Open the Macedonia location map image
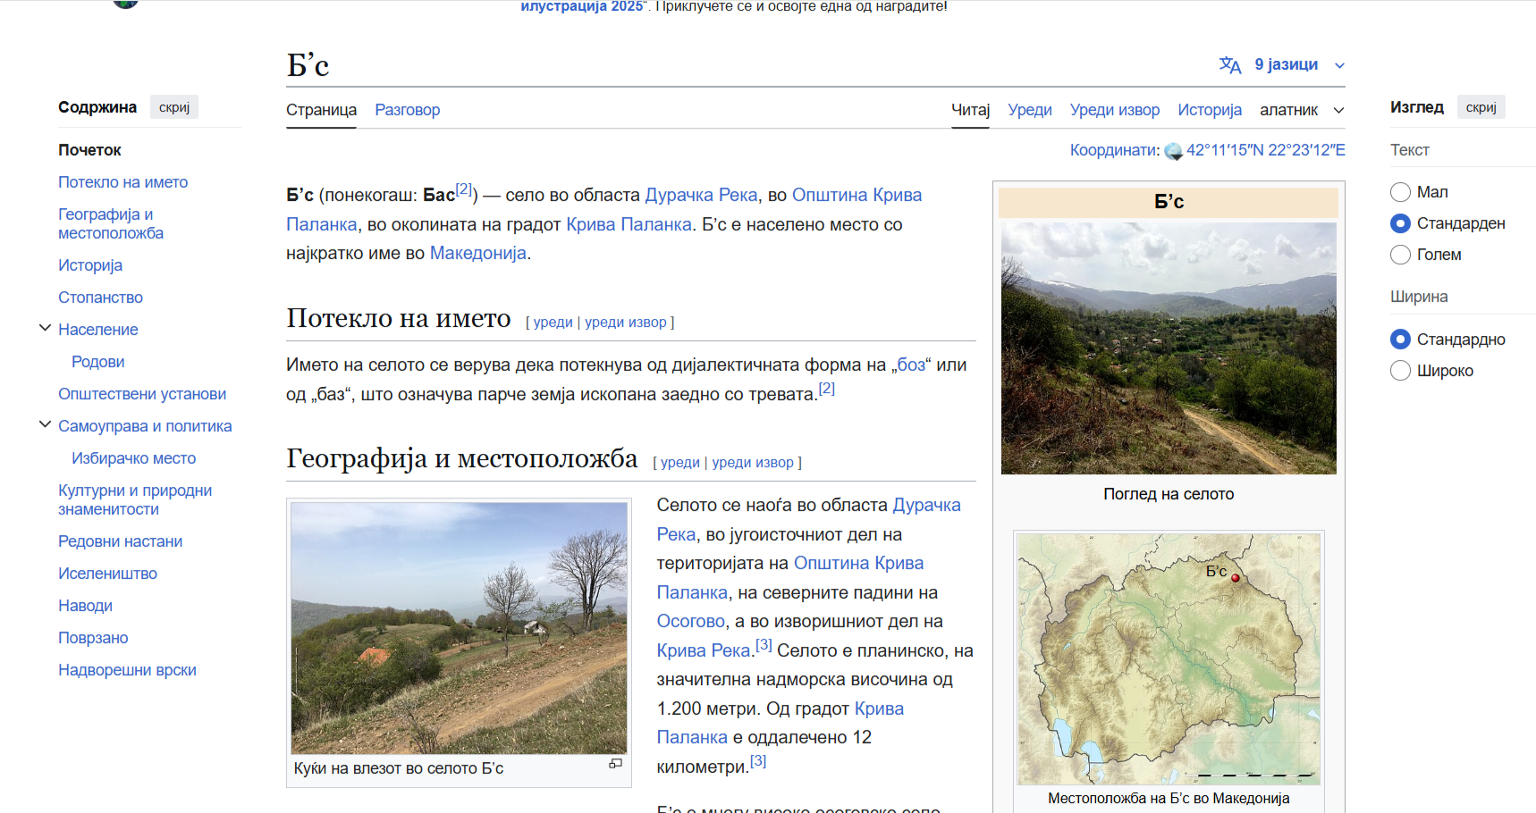Screen dimensions: 1536x813 [1169, 659]
